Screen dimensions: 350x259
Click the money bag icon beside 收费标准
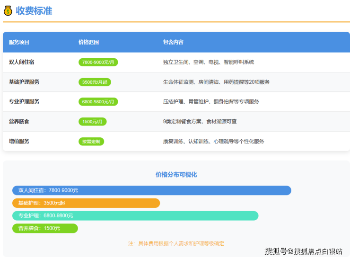[8, 11]
